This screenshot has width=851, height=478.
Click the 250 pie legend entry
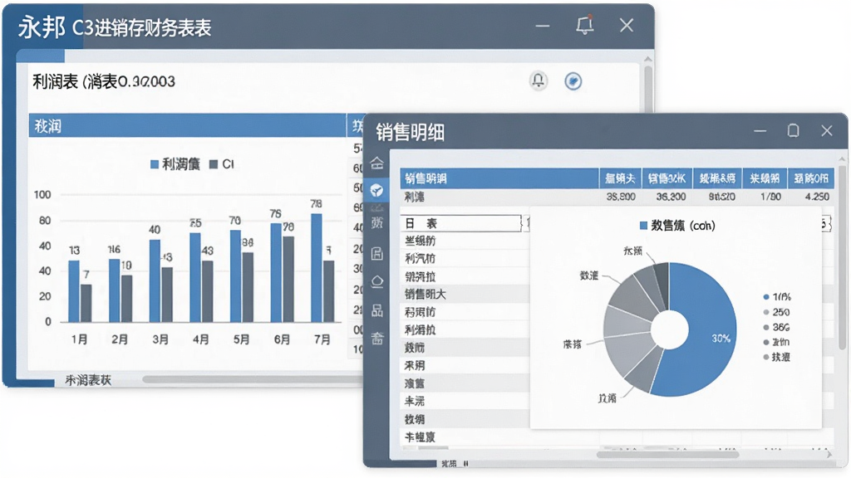[777, 312]
